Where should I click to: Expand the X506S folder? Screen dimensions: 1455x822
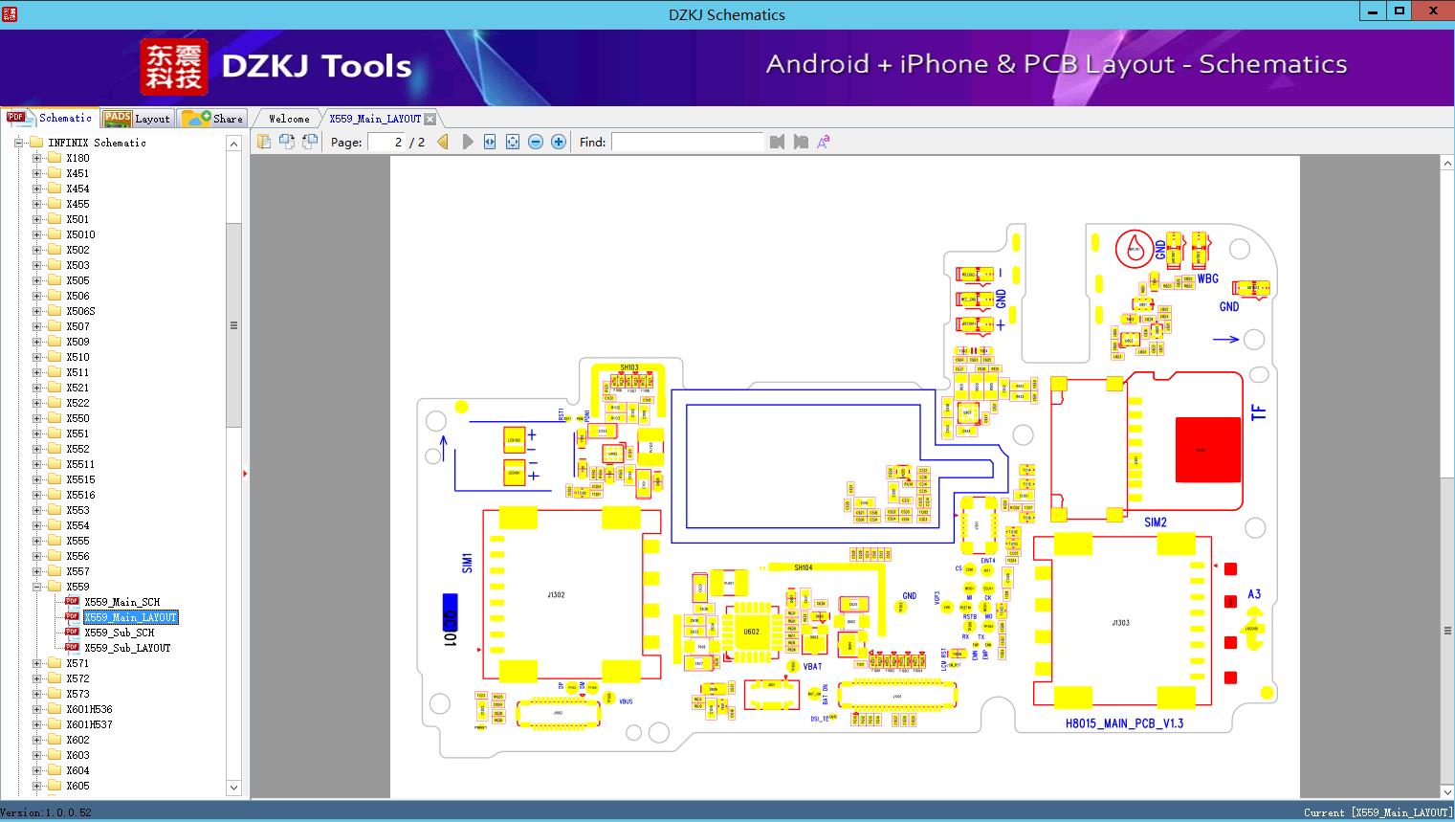37,311
